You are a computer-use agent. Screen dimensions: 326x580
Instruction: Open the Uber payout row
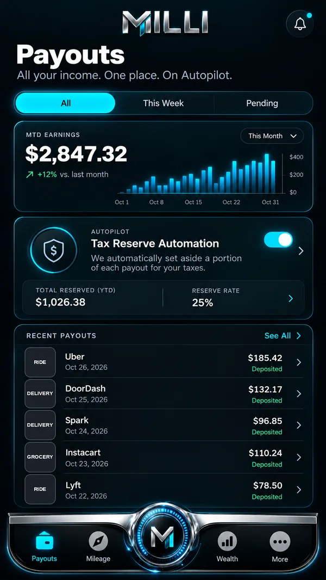point(164,362)
